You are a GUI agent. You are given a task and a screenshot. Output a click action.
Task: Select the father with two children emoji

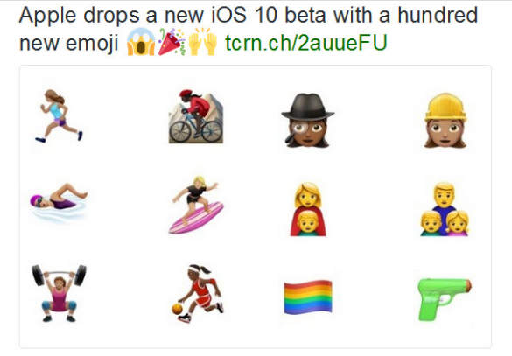pos(445,209)
